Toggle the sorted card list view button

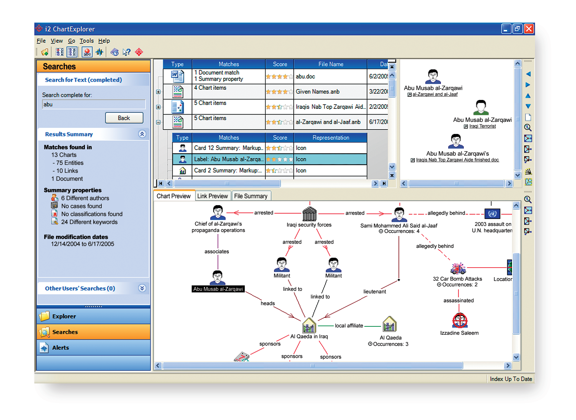point(59,51)
